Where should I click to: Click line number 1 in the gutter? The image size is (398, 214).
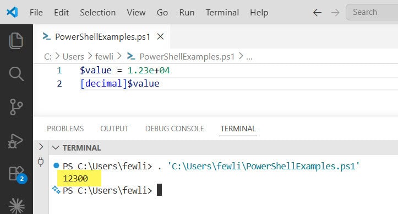point(59,71)
